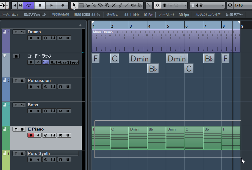Select the Zoom magnifier tool
The image size is (252, 170).
pos(107,5)
